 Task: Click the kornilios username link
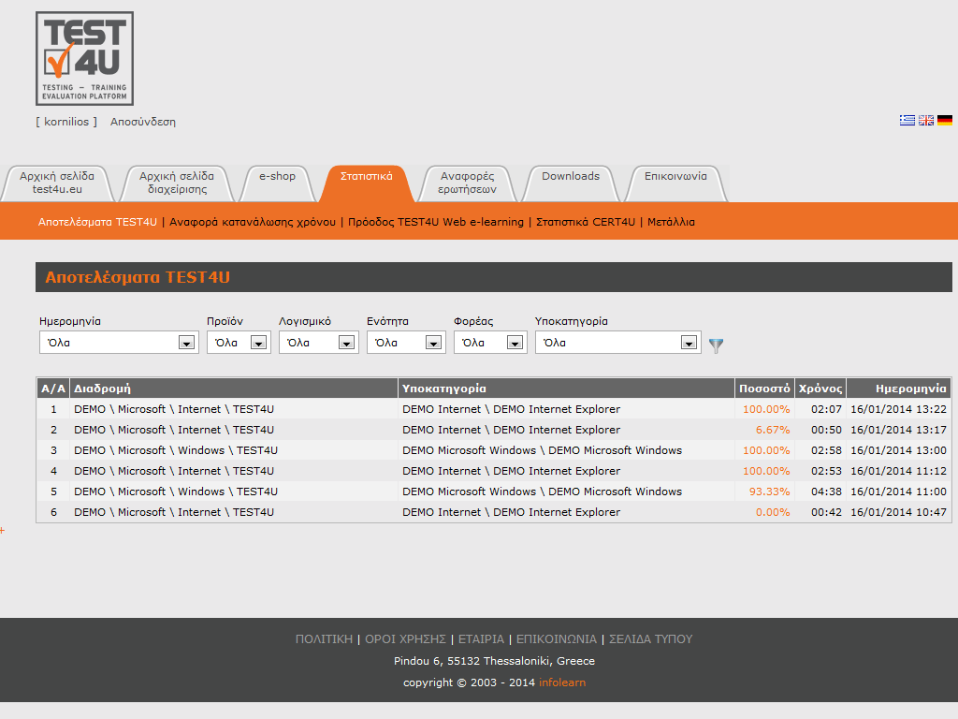(66, 122)
